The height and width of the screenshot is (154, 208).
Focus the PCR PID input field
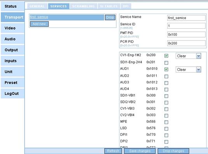tap(186, 43)
